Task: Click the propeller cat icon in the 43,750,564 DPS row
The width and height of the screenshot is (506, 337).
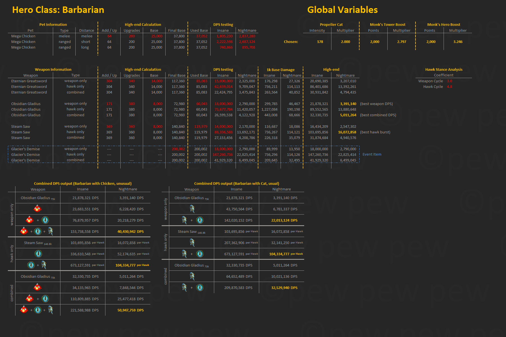Action: coord(192,209)
